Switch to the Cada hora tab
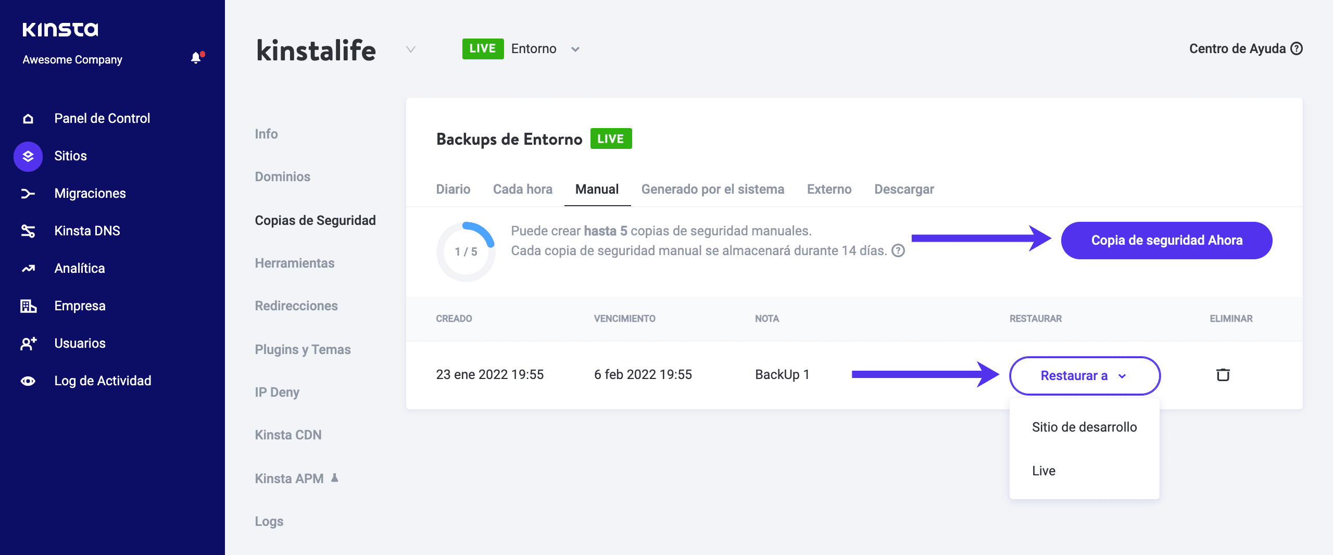This screenshot has height=555, width=1333. [522, 190]
